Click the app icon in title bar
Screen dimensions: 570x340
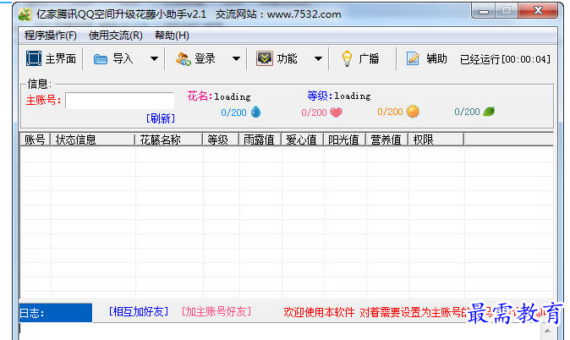click(25, 14)
